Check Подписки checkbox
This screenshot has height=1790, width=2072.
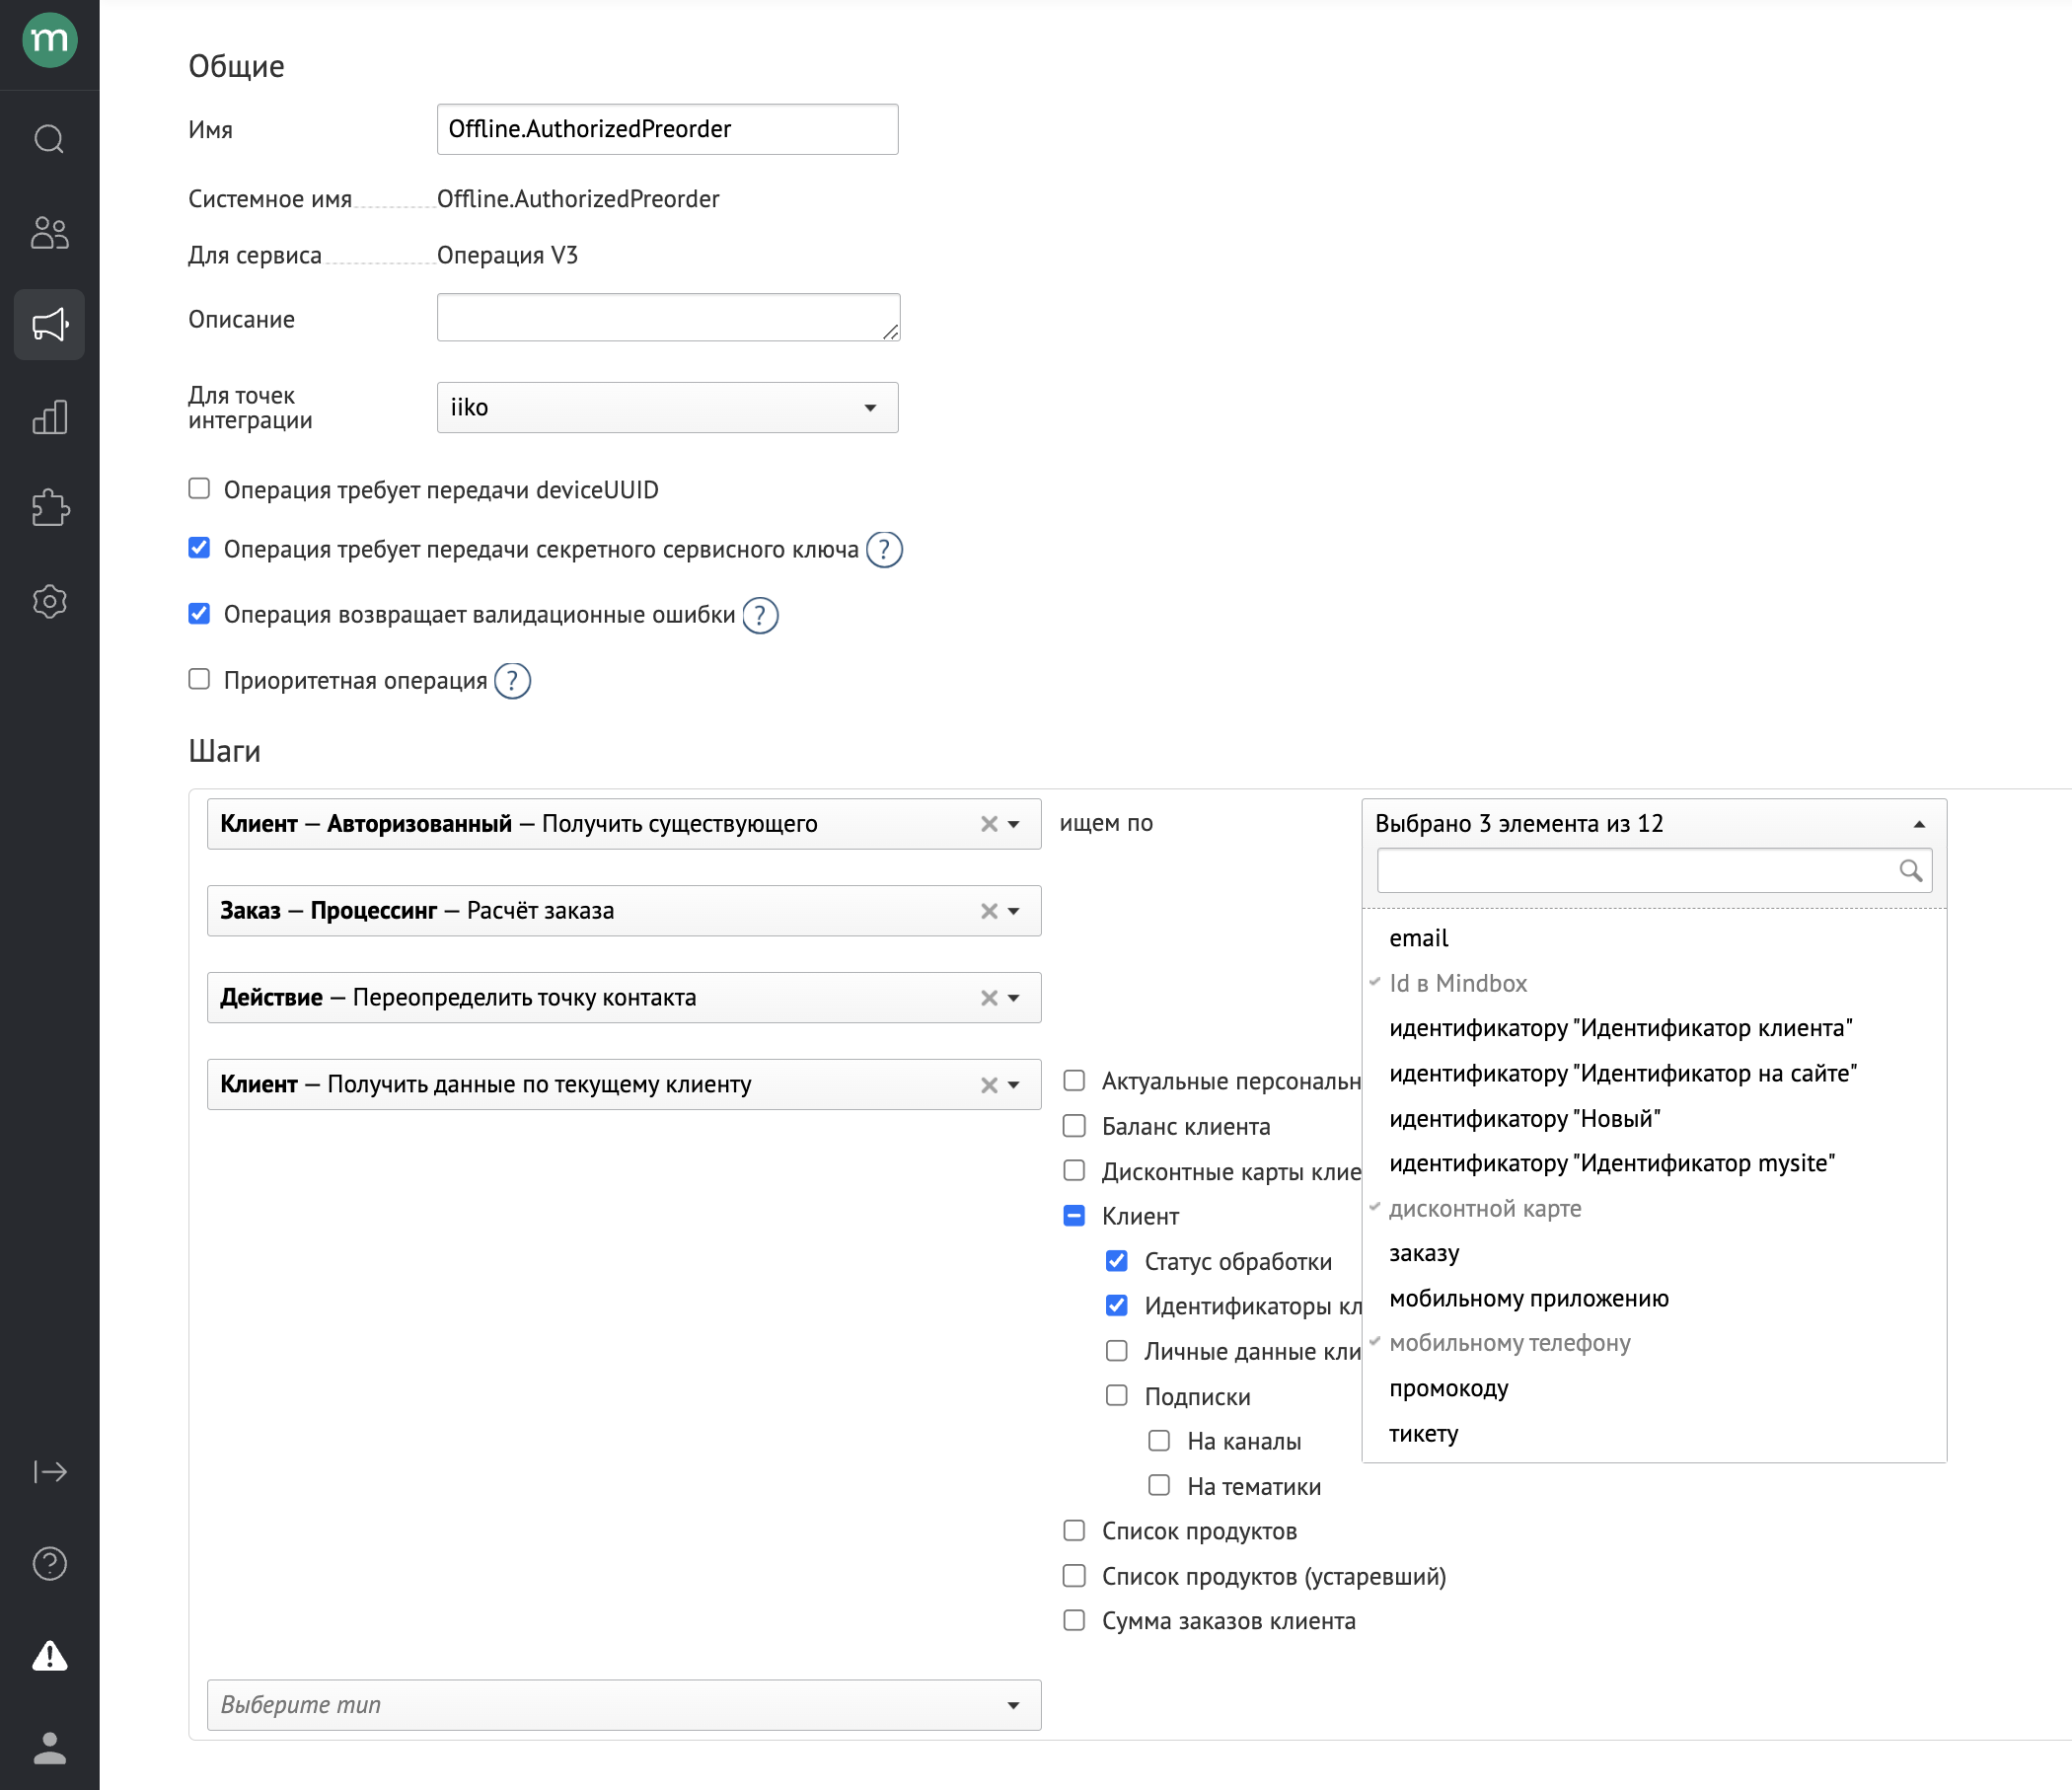point(1117,1395)
